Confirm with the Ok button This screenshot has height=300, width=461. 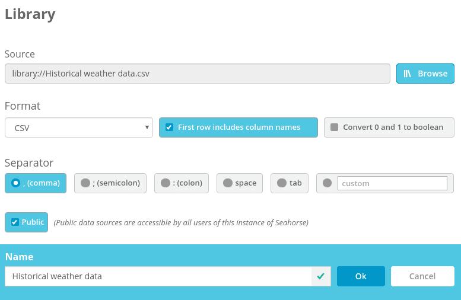tap(361, 276)
